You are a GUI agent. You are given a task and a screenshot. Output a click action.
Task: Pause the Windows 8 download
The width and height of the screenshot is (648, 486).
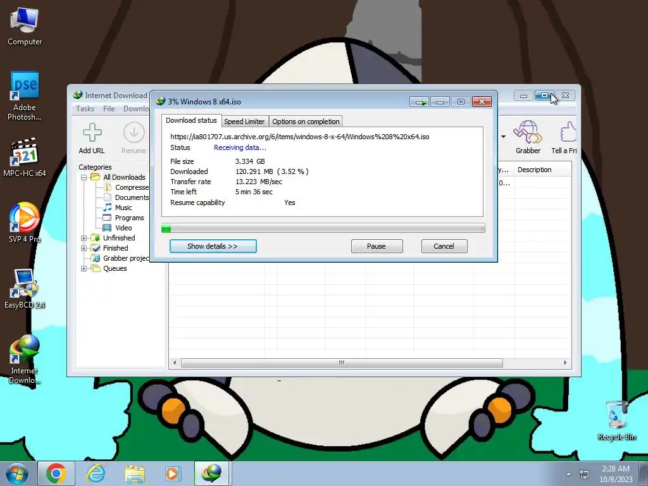tap(377, 246)
